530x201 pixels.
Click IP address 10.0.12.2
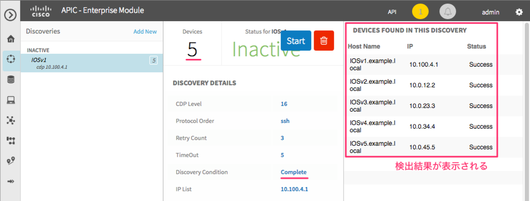422,85
